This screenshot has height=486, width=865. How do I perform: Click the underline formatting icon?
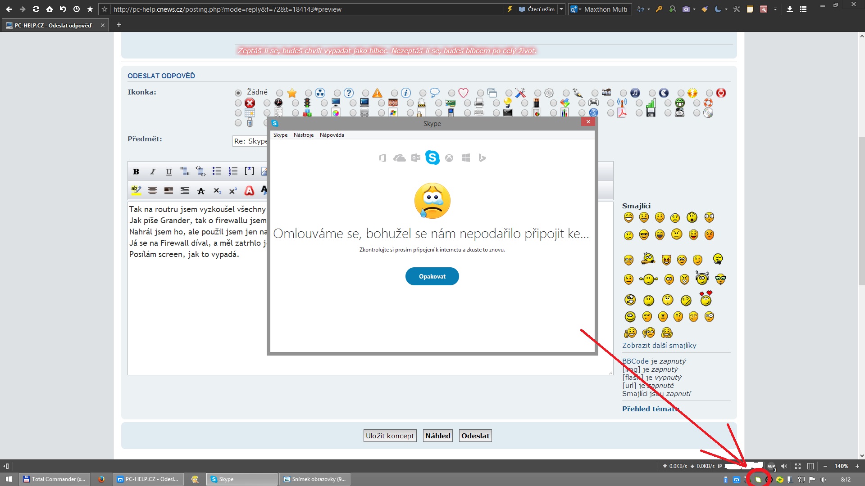click(168, 171)
